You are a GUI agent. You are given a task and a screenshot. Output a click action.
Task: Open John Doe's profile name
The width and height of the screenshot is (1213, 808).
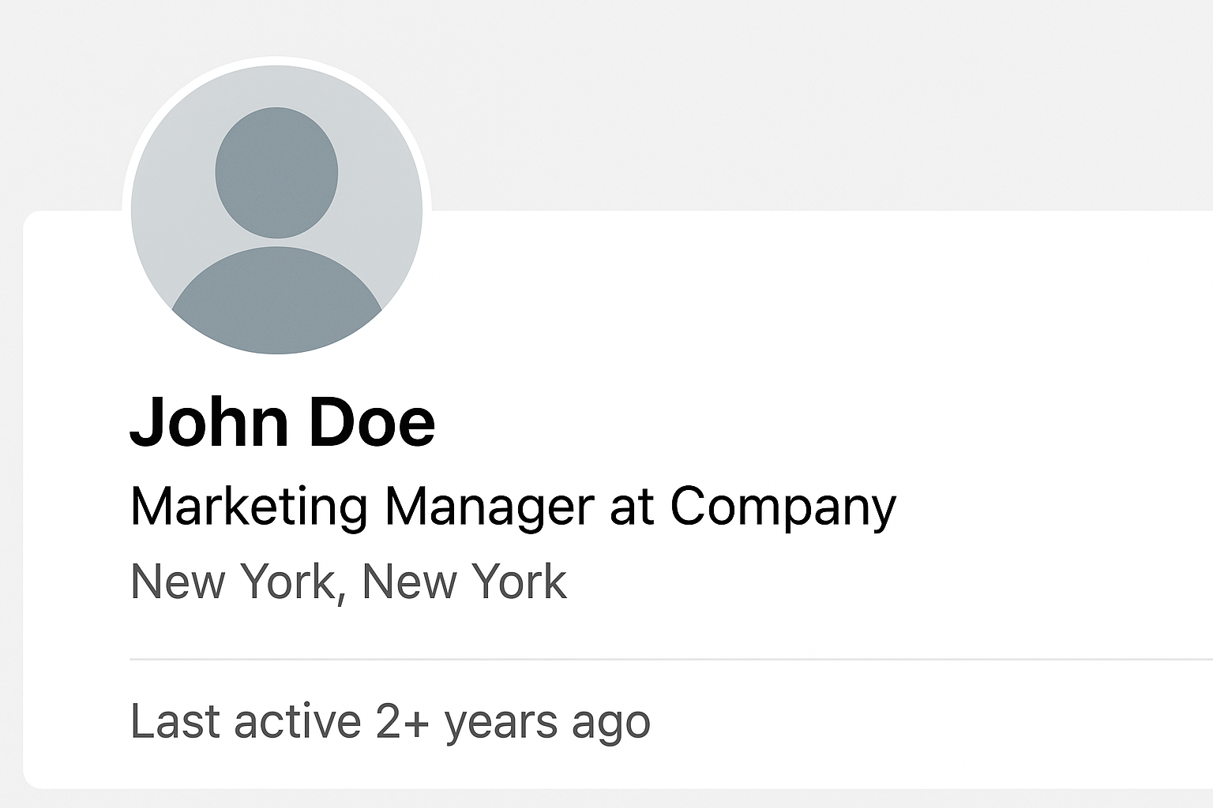pos(282,422)
